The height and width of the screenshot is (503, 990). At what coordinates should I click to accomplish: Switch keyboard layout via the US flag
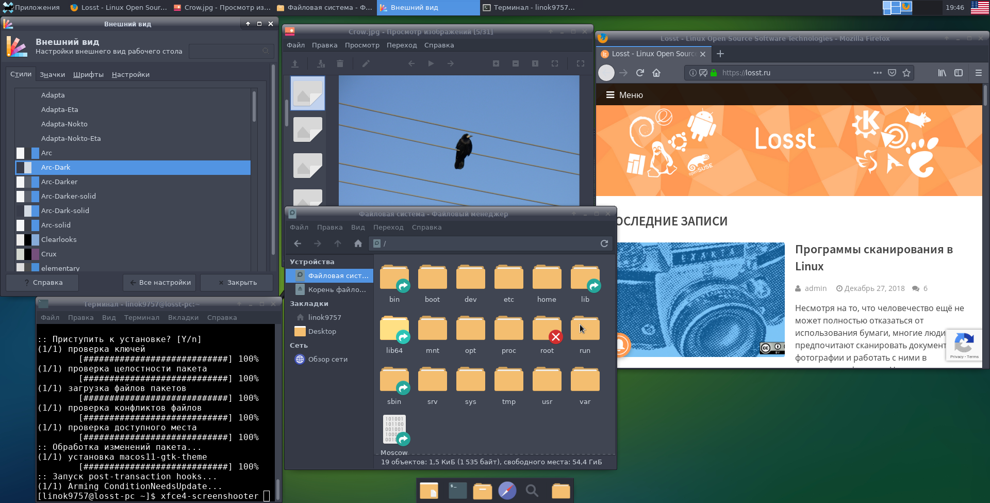click(x=979, y=8)
